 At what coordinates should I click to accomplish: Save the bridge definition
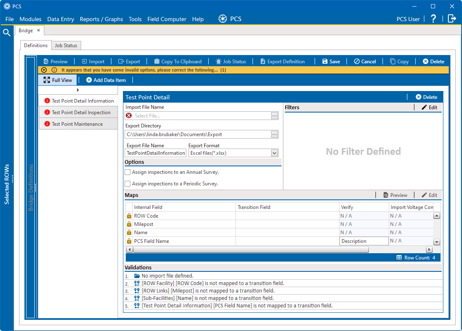coord(331,61)
